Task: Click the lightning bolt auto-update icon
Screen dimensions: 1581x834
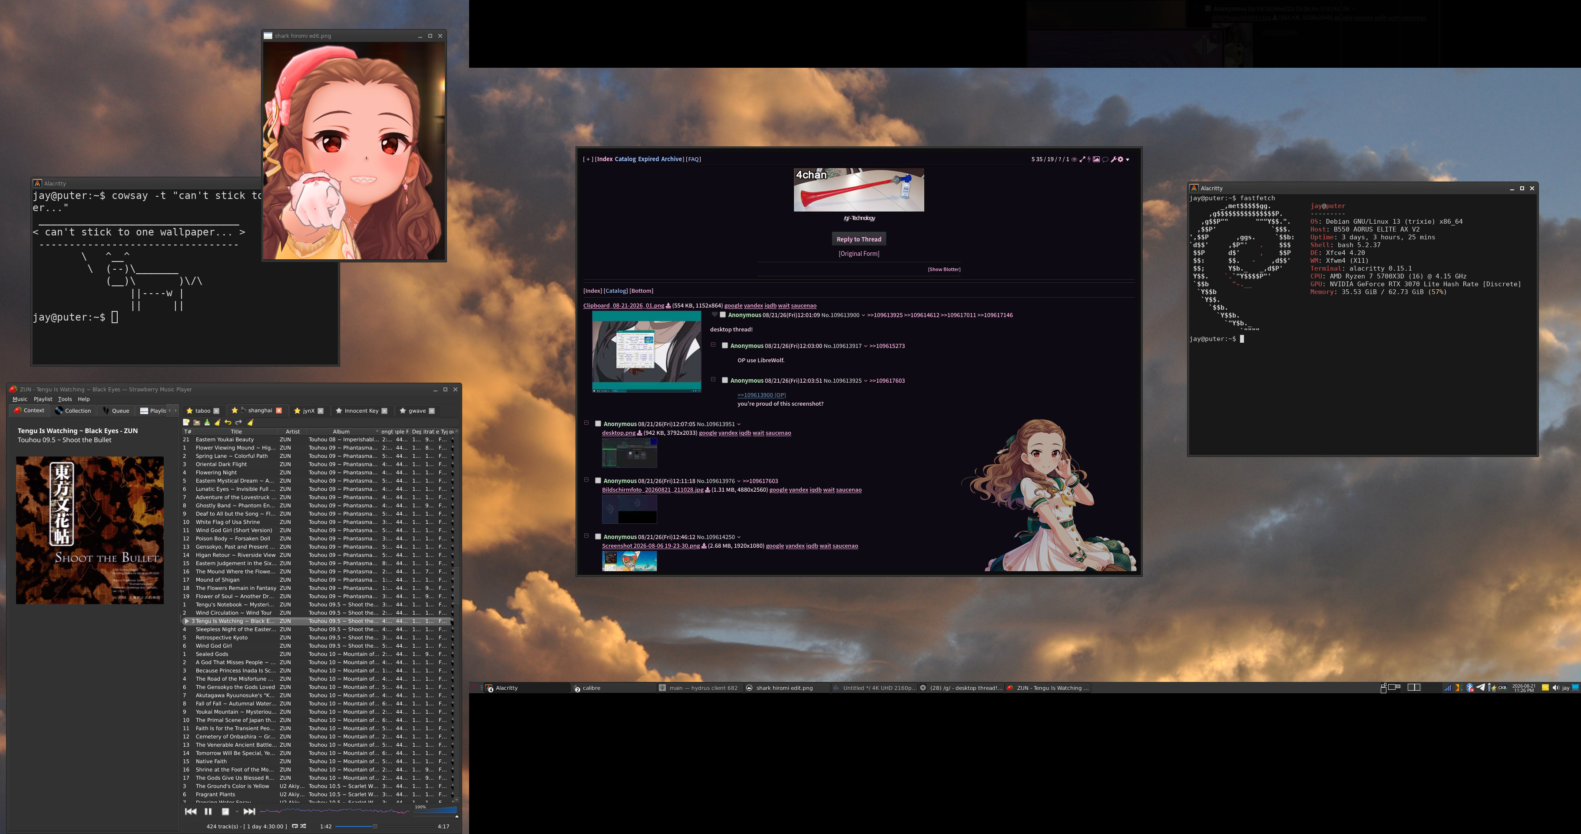Action: [1089, 159]
